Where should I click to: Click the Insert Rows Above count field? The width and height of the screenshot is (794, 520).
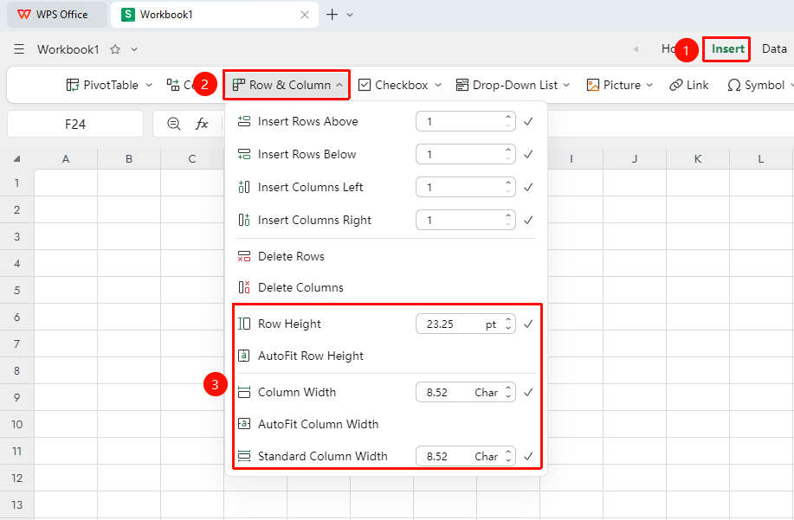click(465, 121)
